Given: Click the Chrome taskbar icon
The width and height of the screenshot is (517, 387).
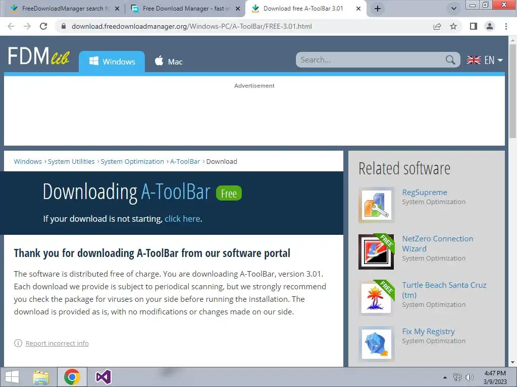Looking at the screenshot, I should pyautogui.click(x=72, y=377).
